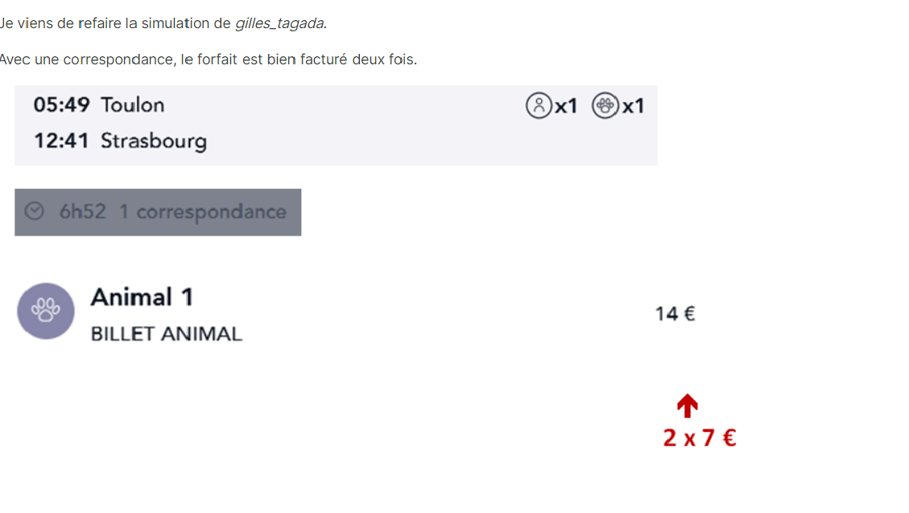Click the Animal 1 heading

tap(142, 298)
